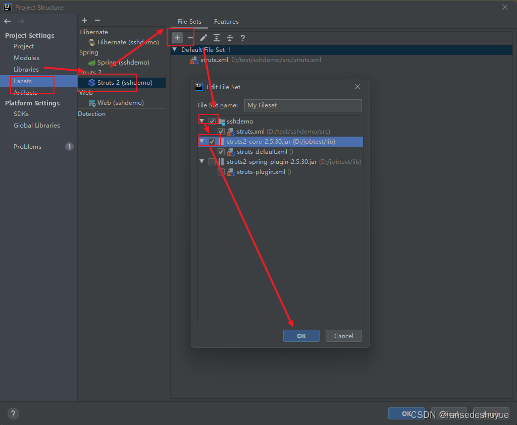Expand all file sets icon

(217, 38)
